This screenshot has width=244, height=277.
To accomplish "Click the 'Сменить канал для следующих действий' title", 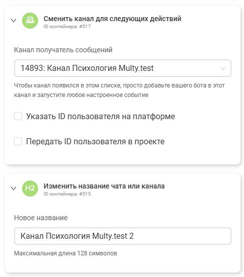I will (112, 19).
